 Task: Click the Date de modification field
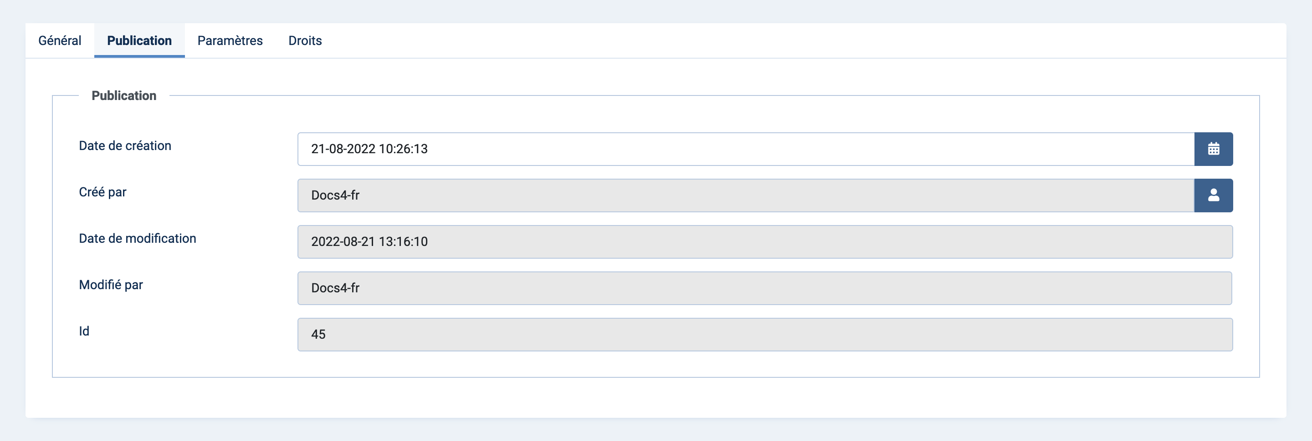coord(765,242)
